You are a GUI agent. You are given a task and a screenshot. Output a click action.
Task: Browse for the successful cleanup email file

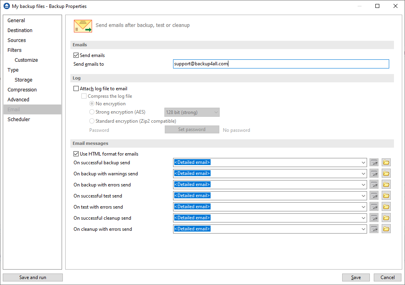[x=386, y=218]
